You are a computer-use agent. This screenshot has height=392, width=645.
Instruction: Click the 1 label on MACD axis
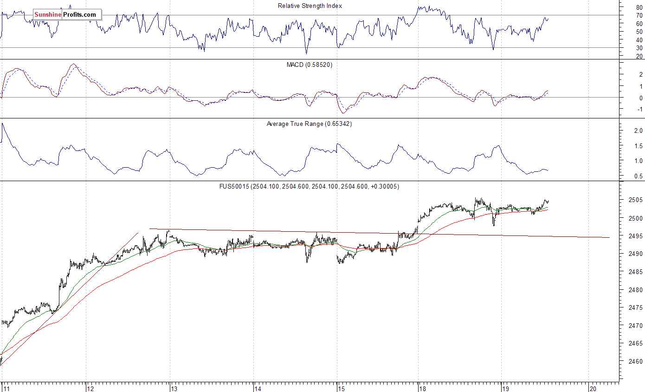click(641, 86)
